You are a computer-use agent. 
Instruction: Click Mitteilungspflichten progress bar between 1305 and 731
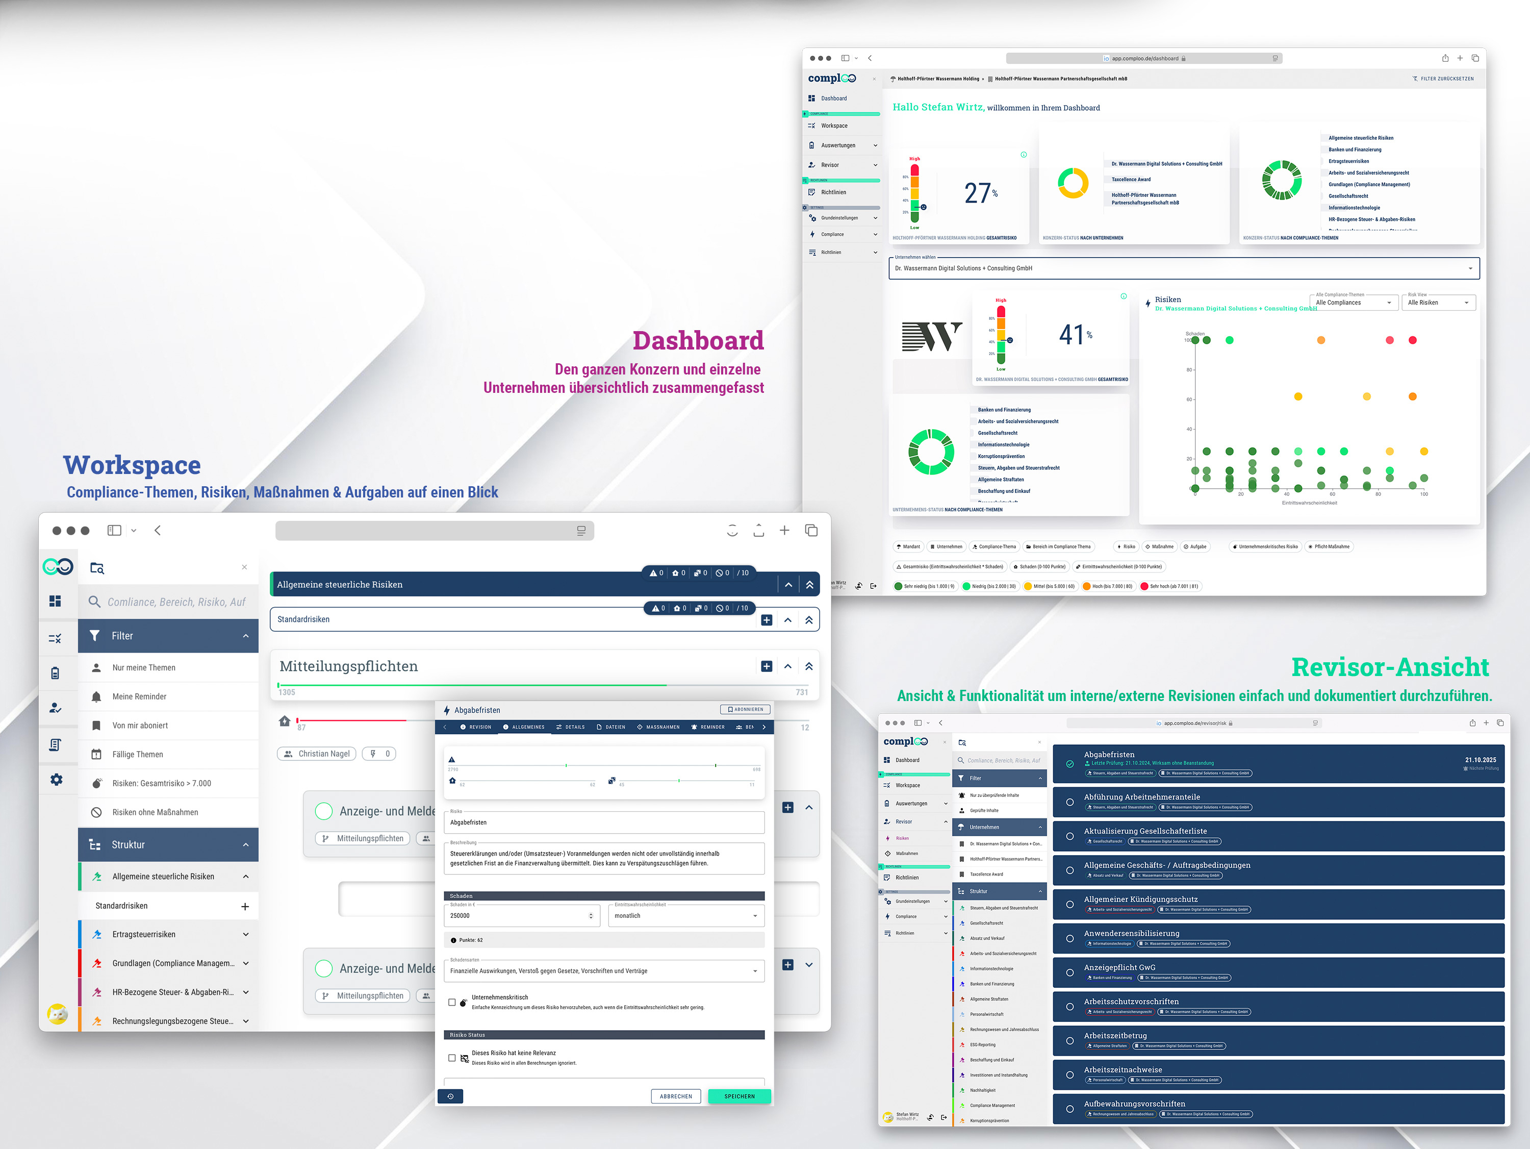[543, 685]
